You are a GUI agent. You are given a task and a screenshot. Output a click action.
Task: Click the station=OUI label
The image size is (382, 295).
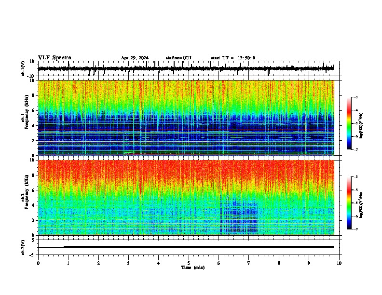[x=178, y=58]
